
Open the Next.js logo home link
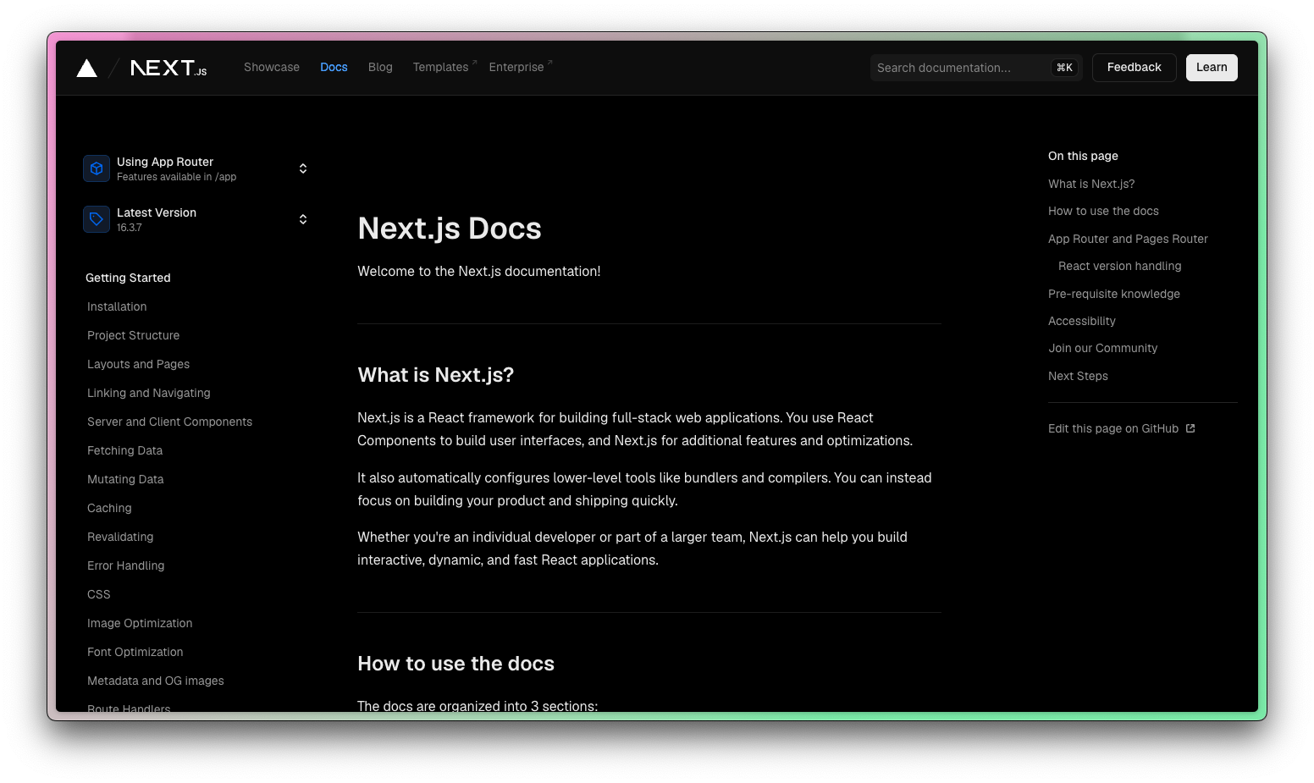point(168,68)
